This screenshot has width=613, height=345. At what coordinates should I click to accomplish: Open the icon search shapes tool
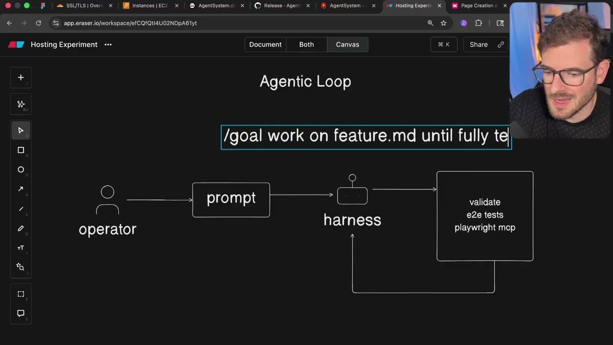[x=21, y=267]
